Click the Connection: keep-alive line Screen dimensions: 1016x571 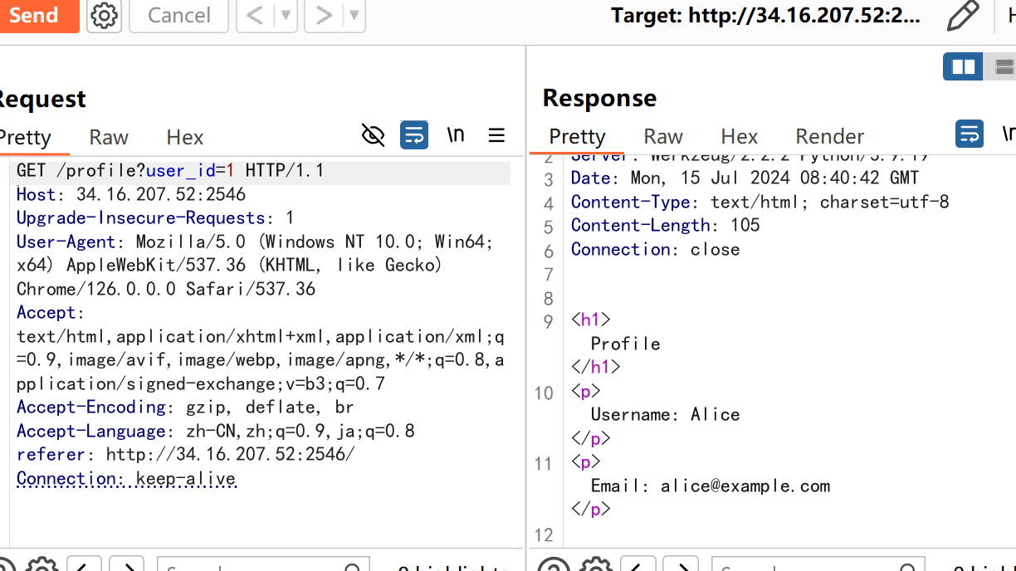(x=126, y=479)
